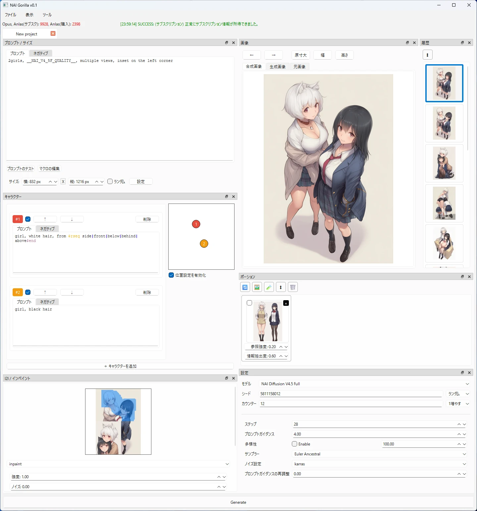Close the New project tab
The image size is (477, 511).
point(53,33)
